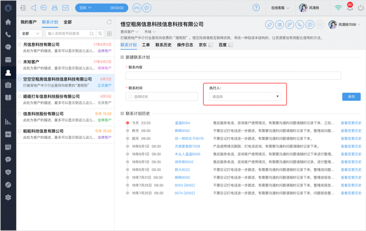Open the knowledge book icon in sidebar
This screenshot has width=366, height=231.
pyautogui.click(x=8, y=97)
